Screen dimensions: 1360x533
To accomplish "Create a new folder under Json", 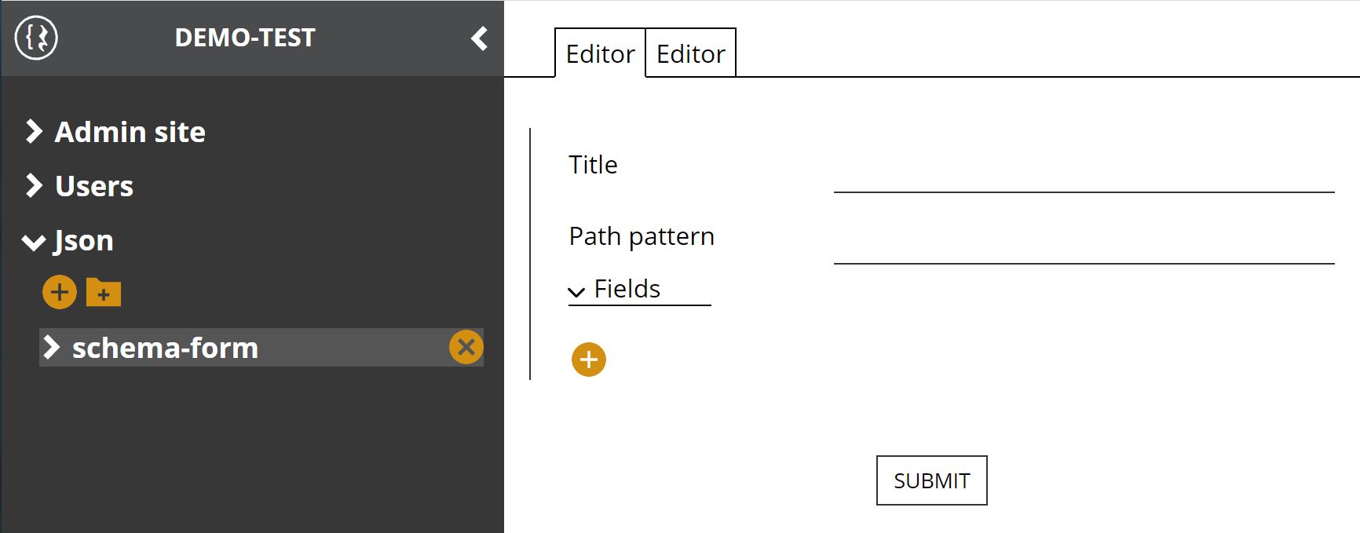I will (103, 292).
